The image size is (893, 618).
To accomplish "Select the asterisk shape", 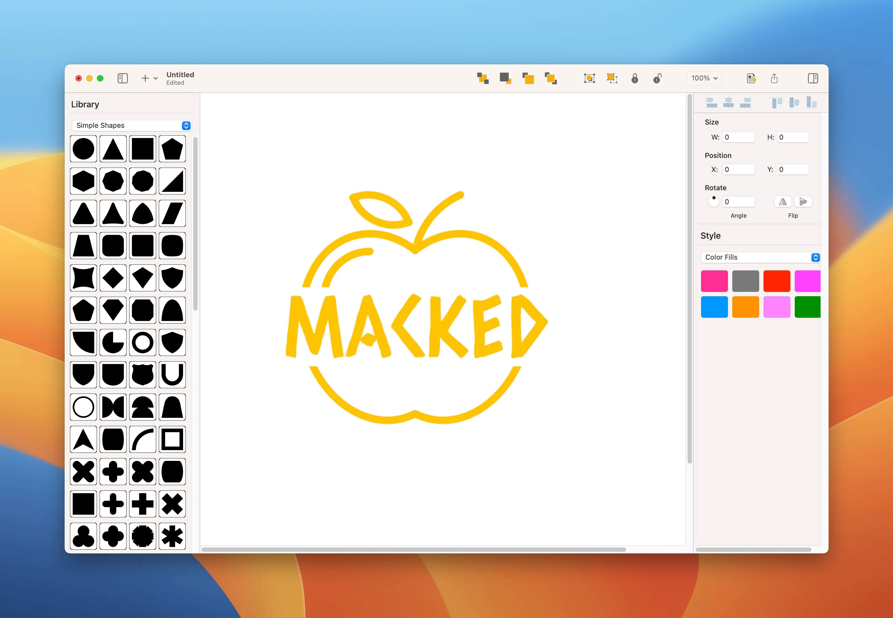I will [172, 536].
